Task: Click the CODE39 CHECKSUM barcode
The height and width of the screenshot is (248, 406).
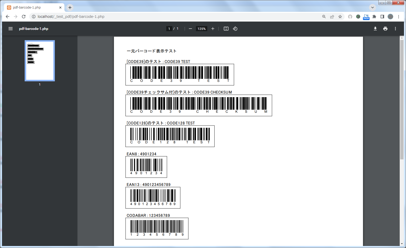Action: [199, 105]
